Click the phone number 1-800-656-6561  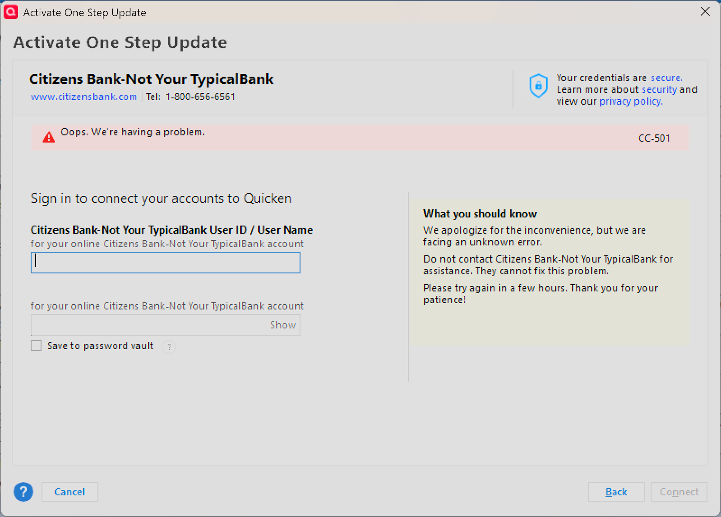[x=200, y=97]
